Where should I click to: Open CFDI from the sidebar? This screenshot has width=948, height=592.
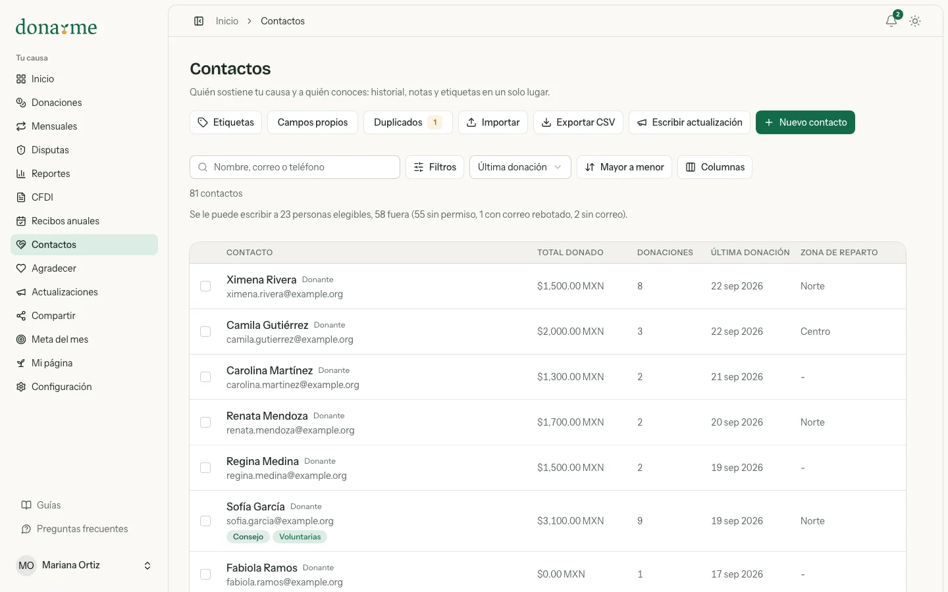pos(84,197)
